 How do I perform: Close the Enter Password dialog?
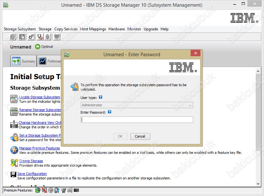pyautogui.click(x=195, y=53)
